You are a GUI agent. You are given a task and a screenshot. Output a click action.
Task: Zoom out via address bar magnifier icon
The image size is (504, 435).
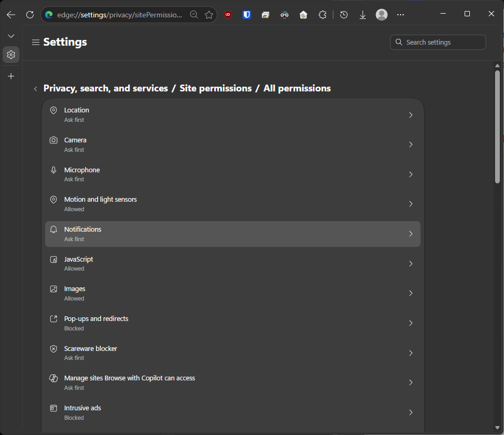click(x=194, y=15)
